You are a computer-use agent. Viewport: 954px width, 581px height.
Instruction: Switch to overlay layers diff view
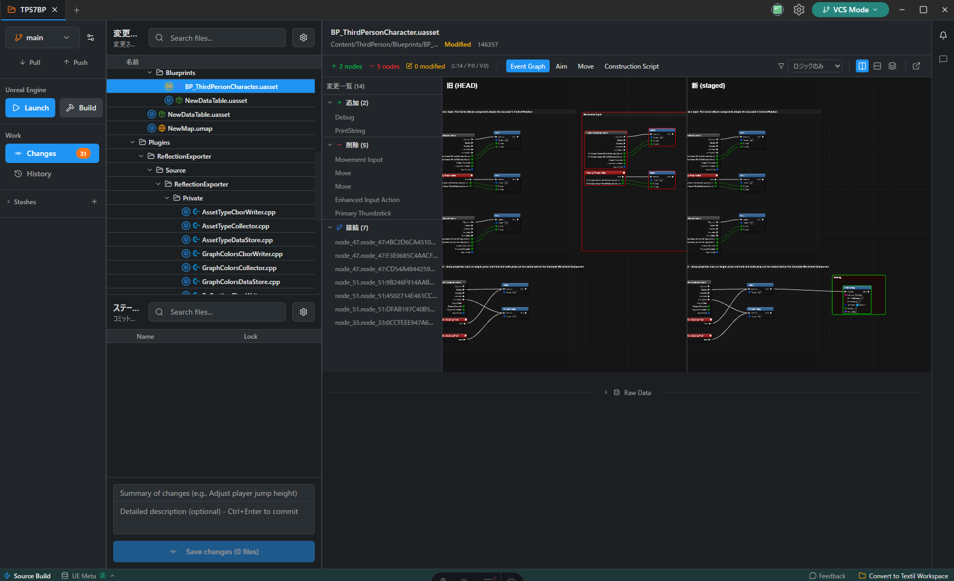click(x=892, y=66)
